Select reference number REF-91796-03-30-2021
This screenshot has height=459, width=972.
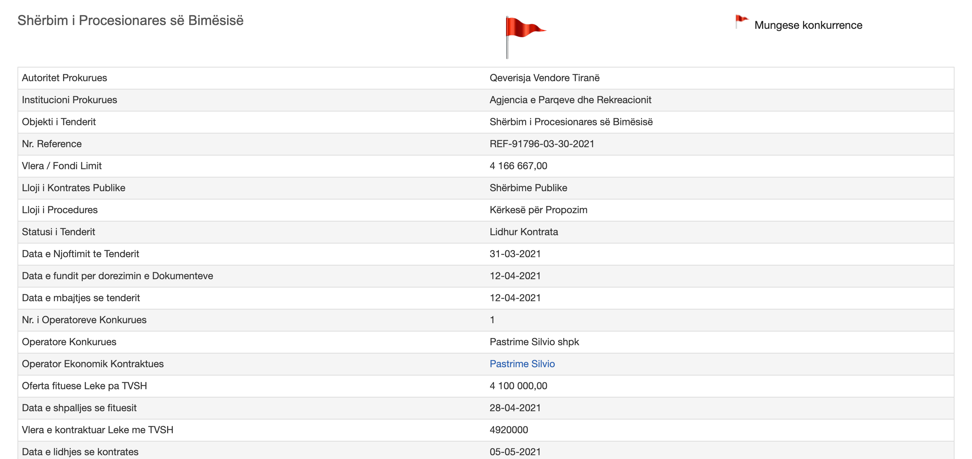541,144
